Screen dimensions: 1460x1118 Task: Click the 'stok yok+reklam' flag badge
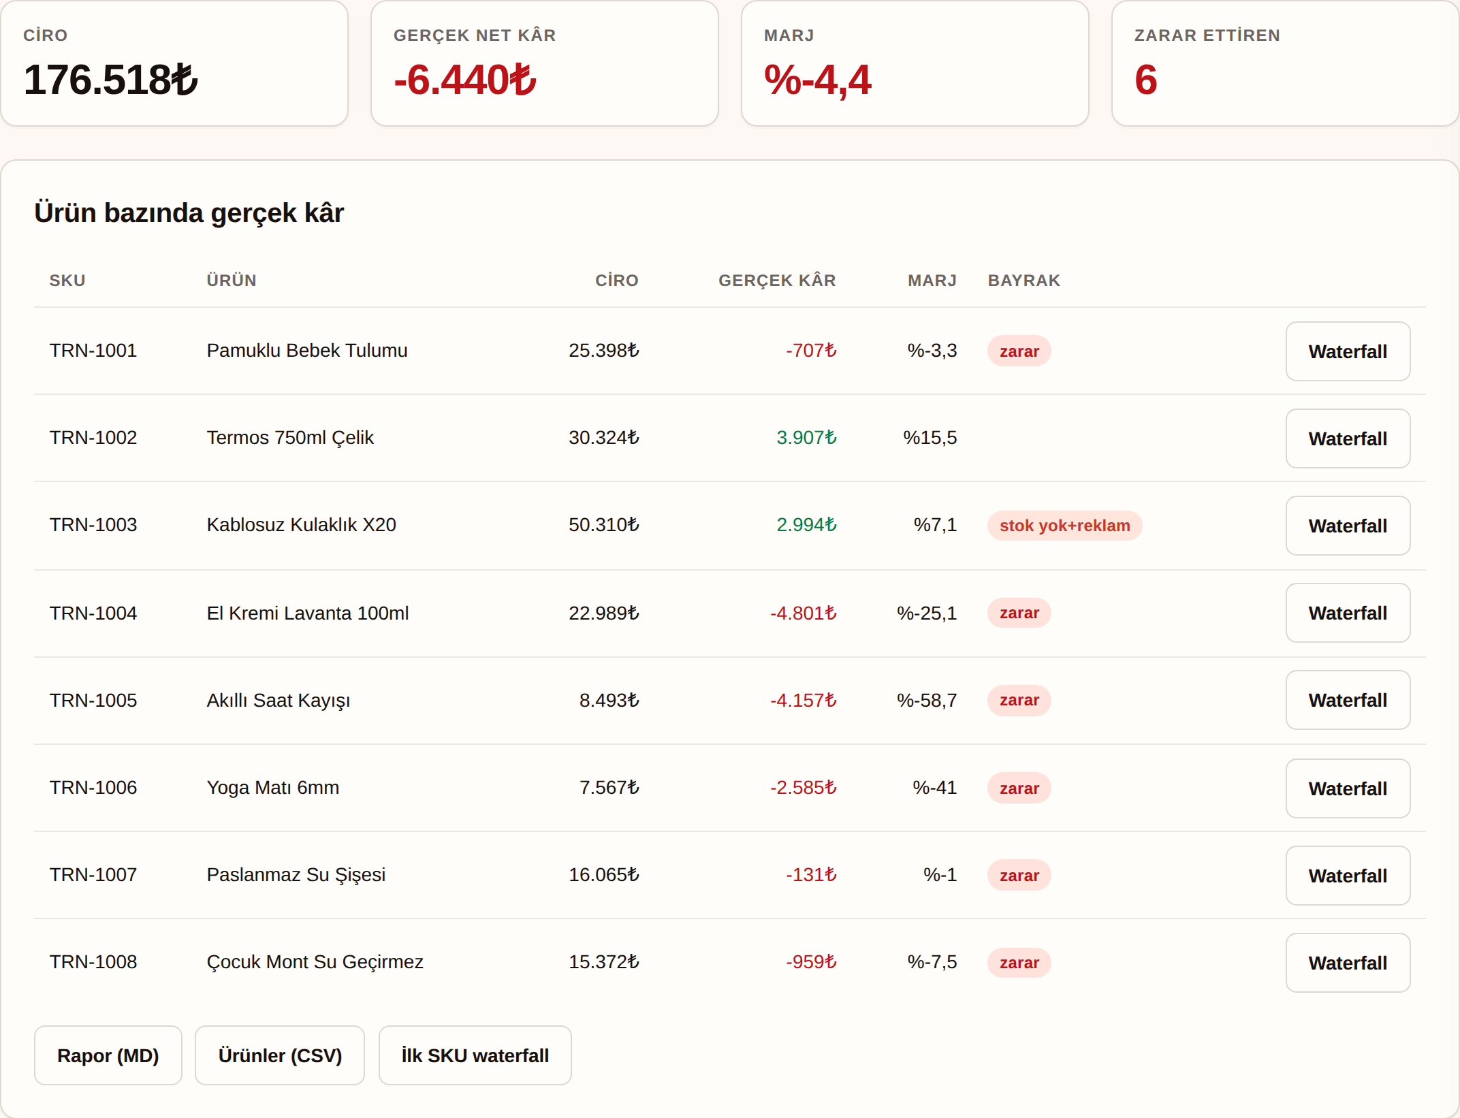pos(1064,526)
